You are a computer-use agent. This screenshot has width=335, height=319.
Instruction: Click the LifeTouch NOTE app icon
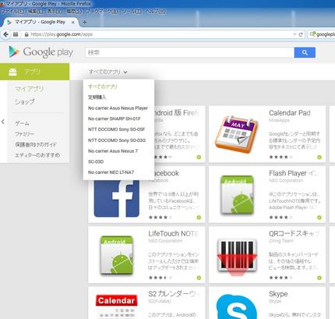coord(117,255)
